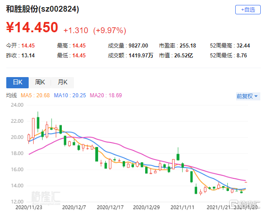Click 今开 opening price 14.45
Viewport: 263px width, 212px height.
[28, 45]
